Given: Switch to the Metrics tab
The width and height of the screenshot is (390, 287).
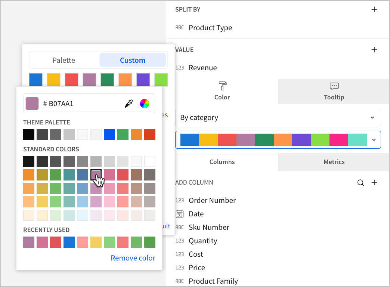Looking at the screenshot, I should click(334, 162).
